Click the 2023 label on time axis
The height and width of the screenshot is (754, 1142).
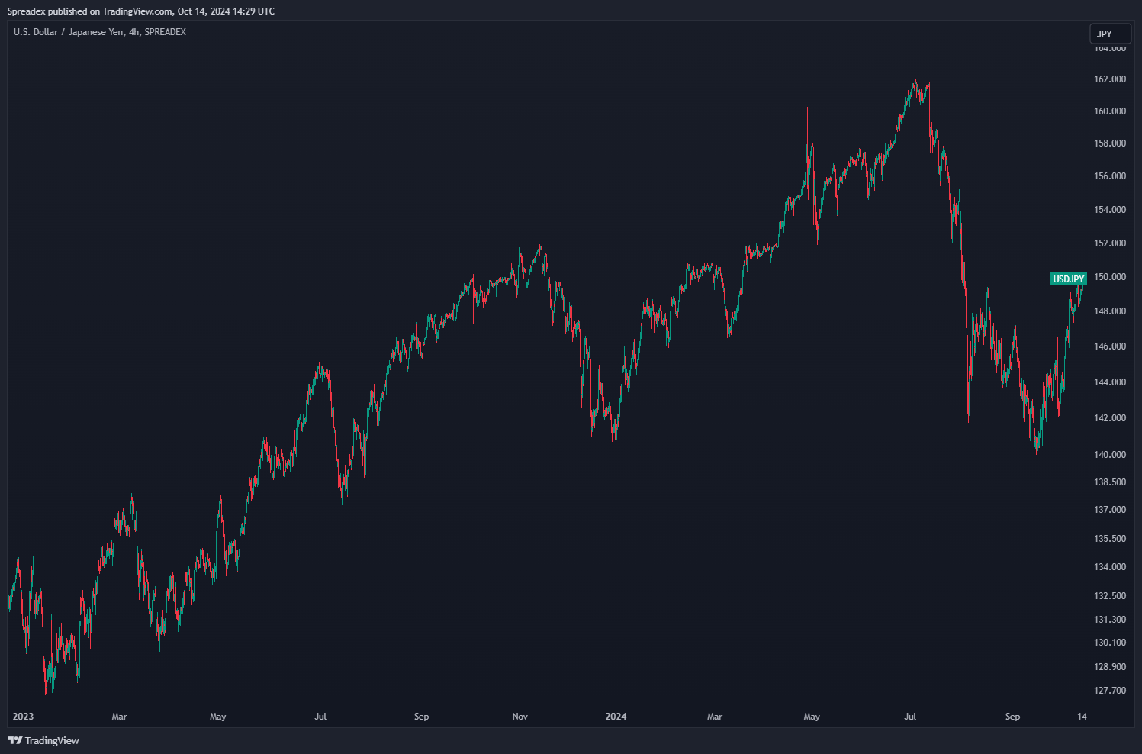pyautogui.click(x=24, y=717)
